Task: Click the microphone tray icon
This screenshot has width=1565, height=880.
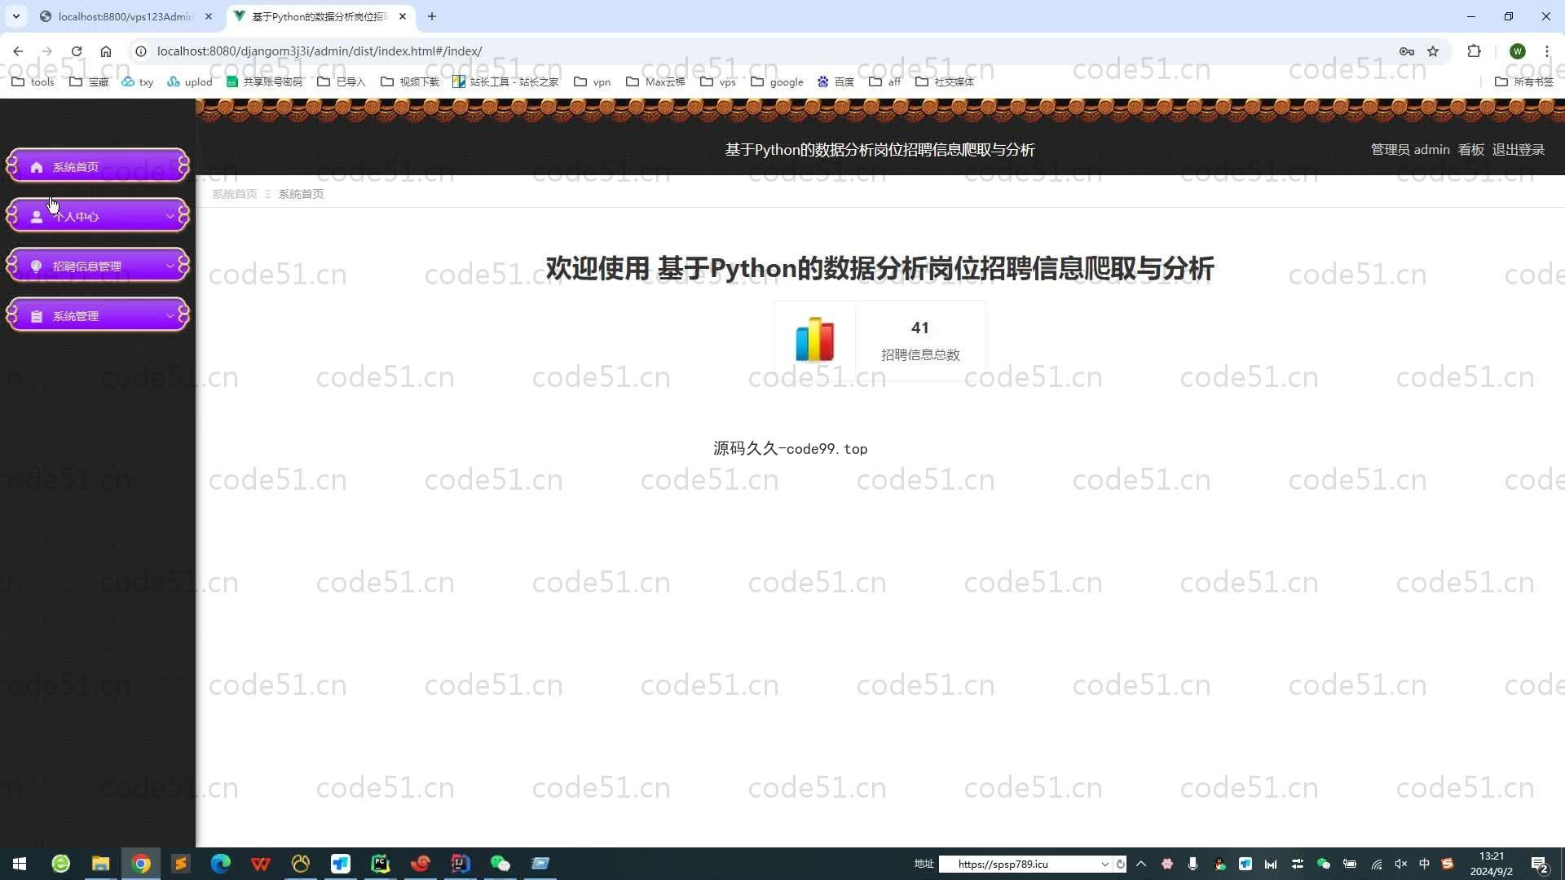Action: (1192, 865)
